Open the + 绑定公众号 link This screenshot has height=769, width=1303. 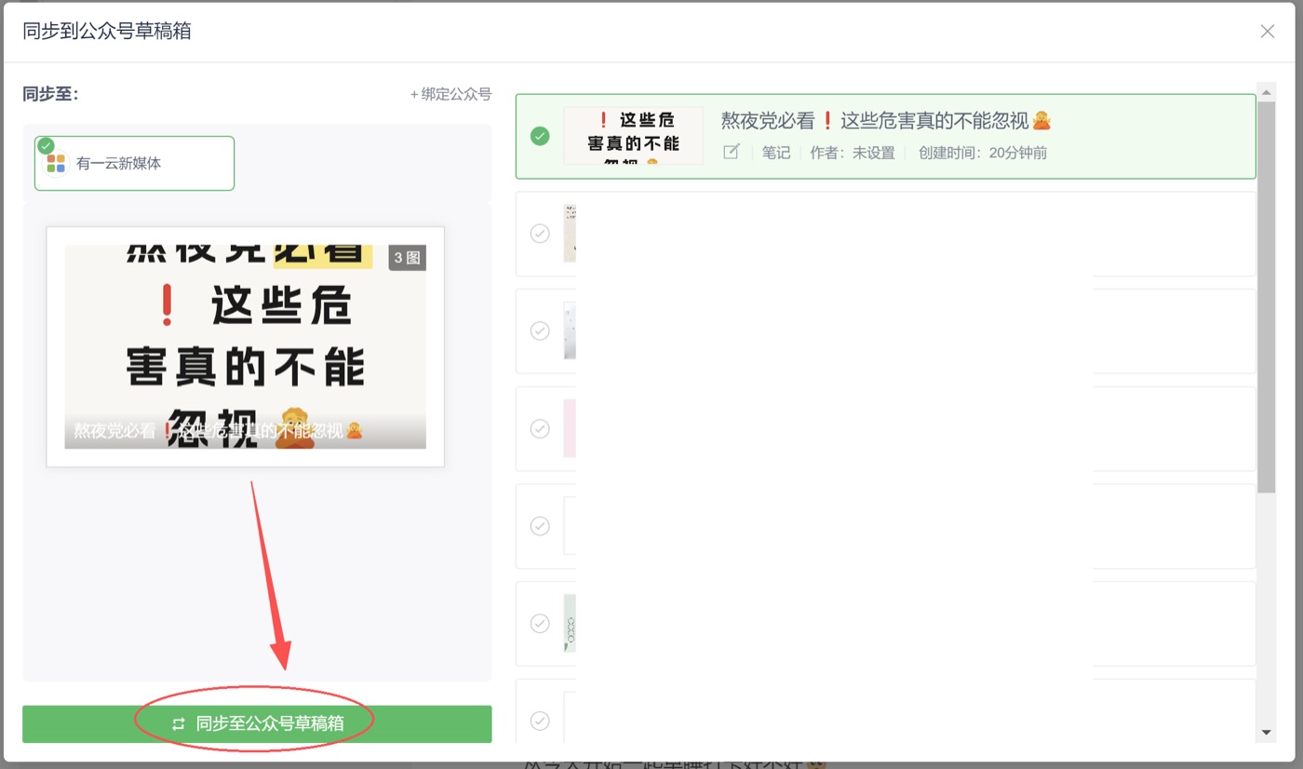coord(450,94)
